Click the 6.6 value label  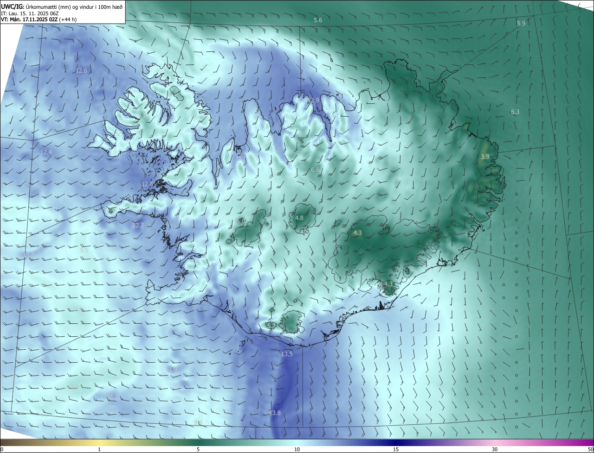pos(315,170)
